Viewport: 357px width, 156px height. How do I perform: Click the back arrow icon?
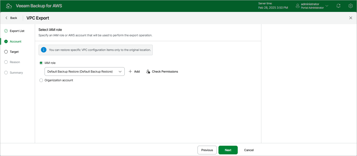pyautogui.click(x=7, y=18)
